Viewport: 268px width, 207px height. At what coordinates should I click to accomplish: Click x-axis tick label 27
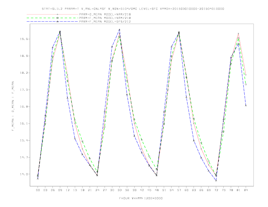pyautogui.click(x=105, y=190)
